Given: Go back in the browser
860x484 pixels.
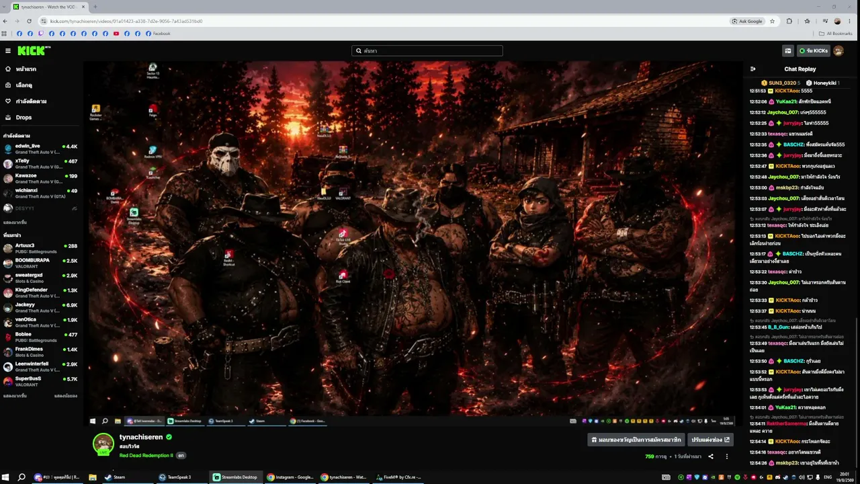Looking at the screenshot, I should pyautogui.click(x=5, y=21).
